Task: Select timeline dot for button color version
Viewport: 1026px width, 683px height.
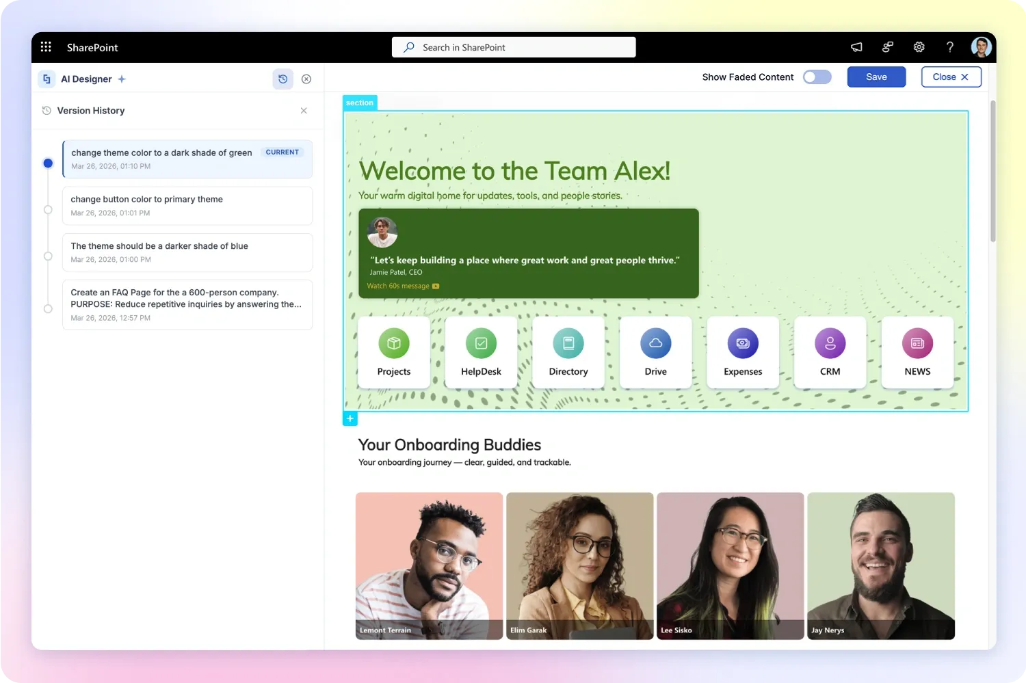Action: tap(48, 210)
